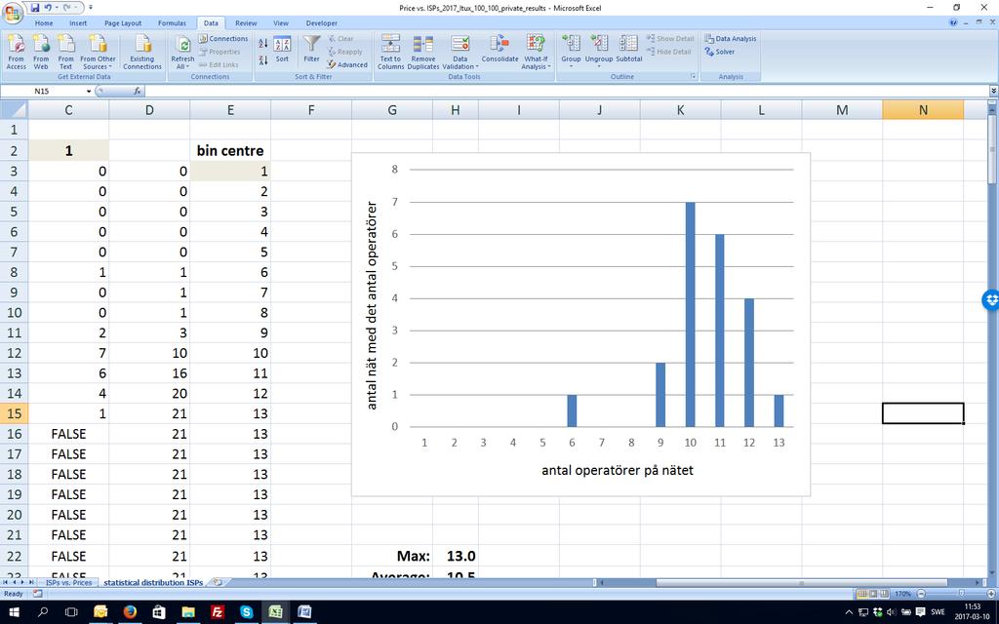The image size is (999, 624).
Task: Undo the last action
Action: tap(48, 8)
